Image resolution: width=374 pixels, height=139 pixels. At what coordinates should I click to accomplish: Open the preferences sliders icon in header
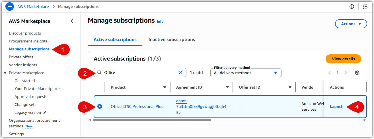coord(365,7)
